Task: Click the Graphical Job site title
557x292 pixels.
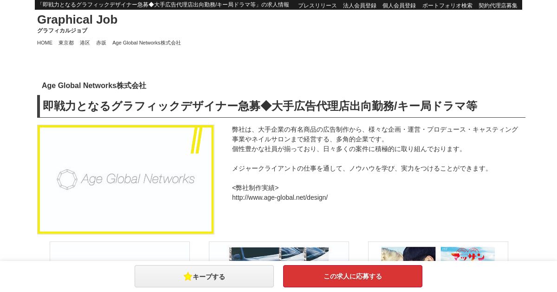Action: pos(77,19)
